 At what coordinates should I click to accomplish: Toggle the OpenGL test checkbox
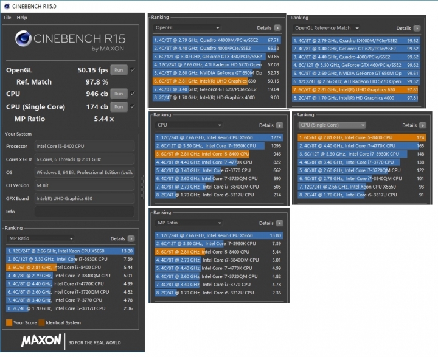(x=133, y=70)
